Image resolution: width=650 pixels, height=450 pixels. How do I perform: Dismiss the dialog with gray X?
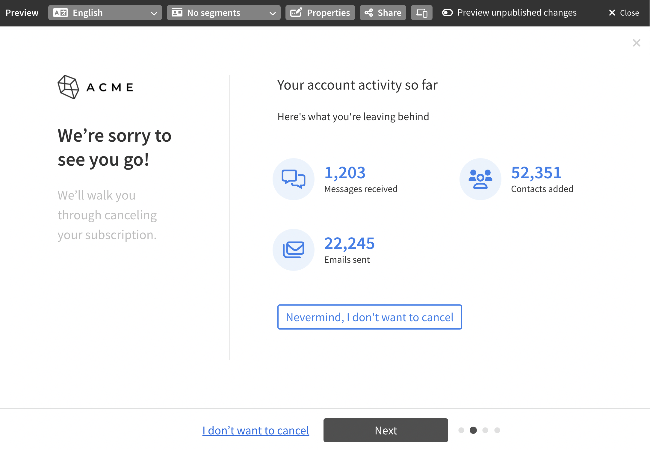[x=637, y=43]
